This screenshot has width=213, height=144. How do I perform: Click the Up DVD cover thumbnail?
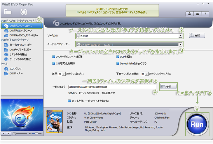(x=55, y=122)
